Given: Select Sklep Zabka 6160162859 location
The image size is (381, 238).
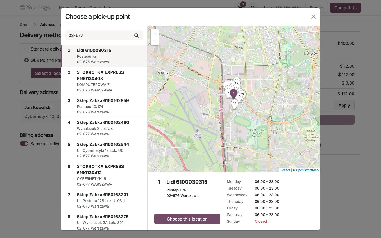Looking at the screenshot, I should click(104, 106).
